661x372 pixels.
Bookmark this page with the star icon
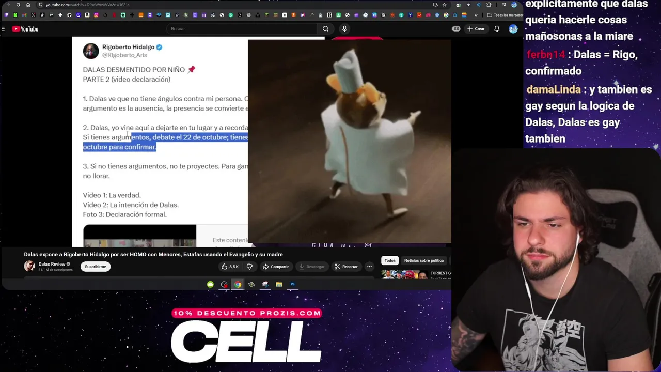(x=444, y=5)
